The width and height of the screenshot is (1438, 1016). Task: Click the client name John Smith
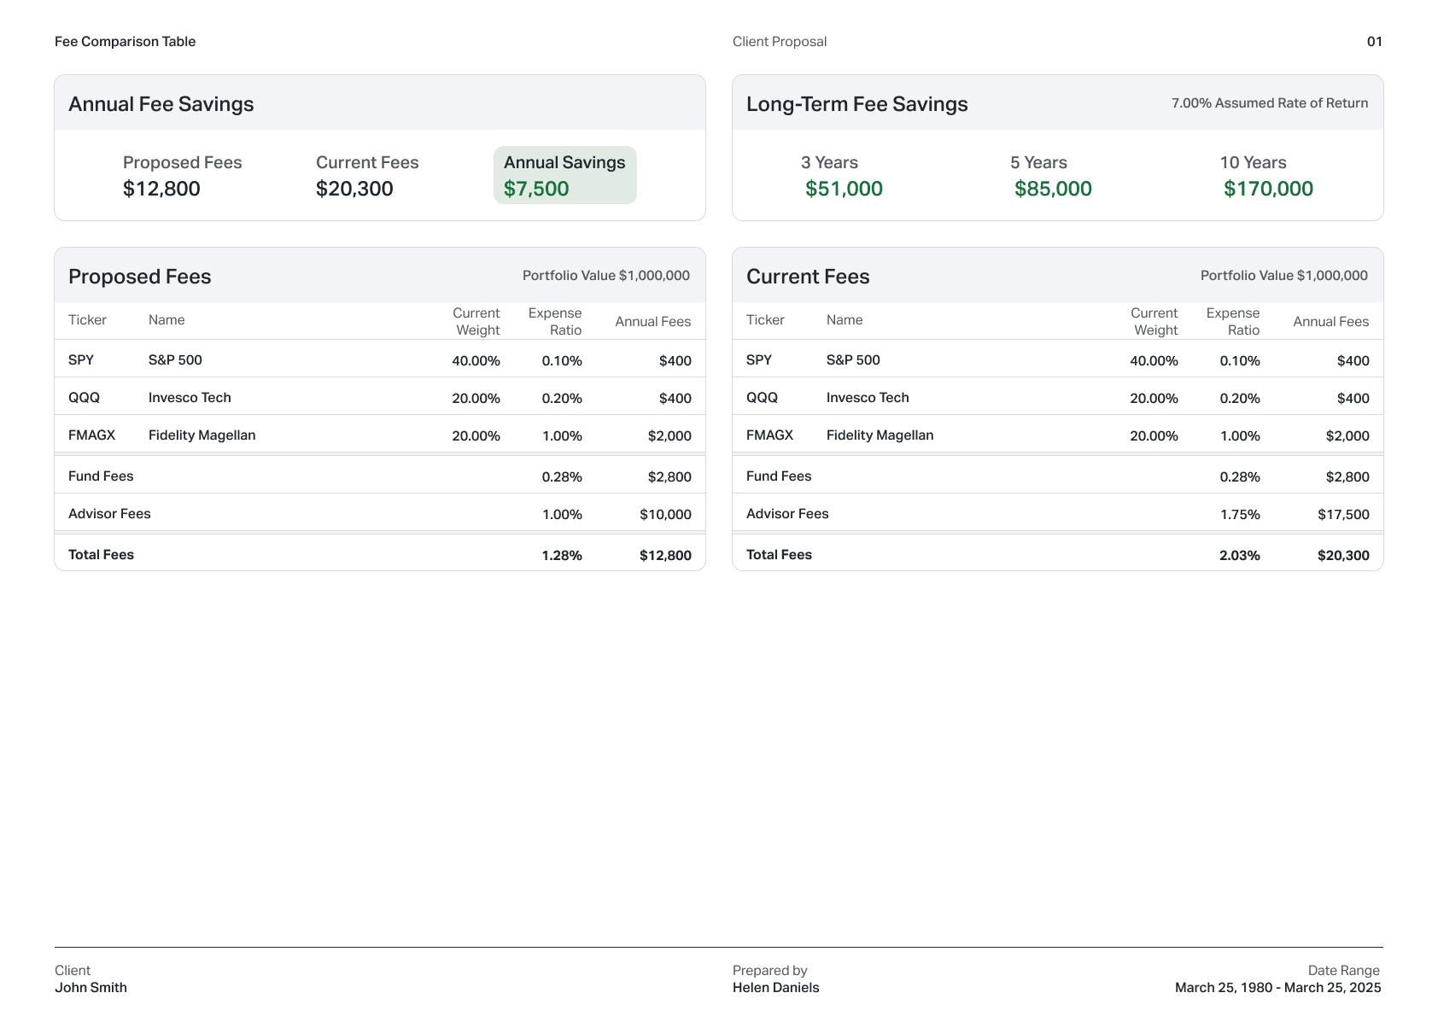(91, 987)
